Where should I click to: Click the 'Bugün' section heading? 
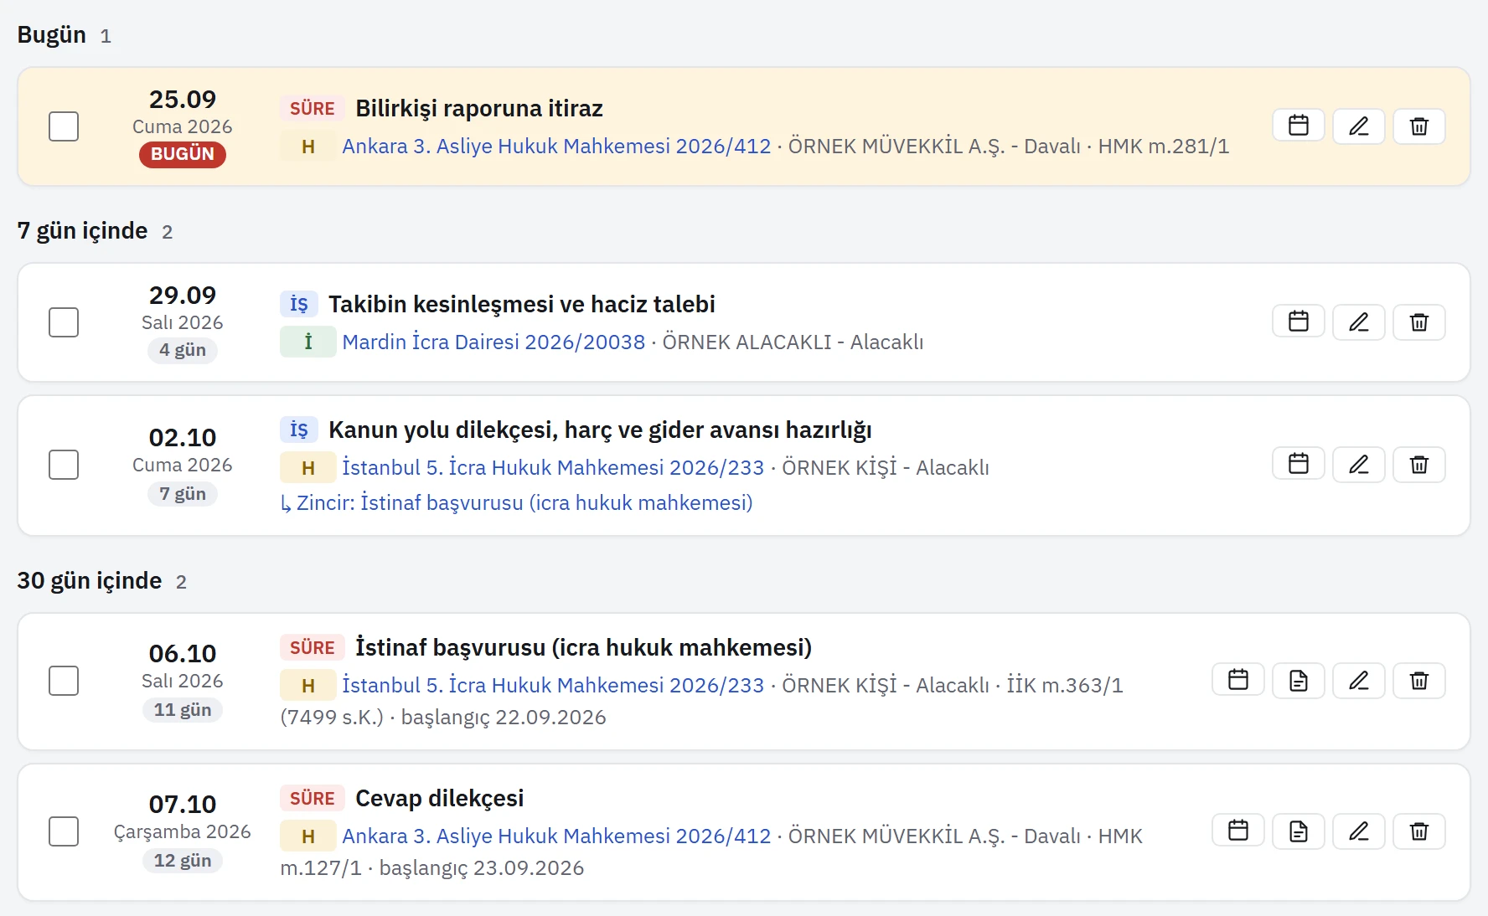coord(51,35)
